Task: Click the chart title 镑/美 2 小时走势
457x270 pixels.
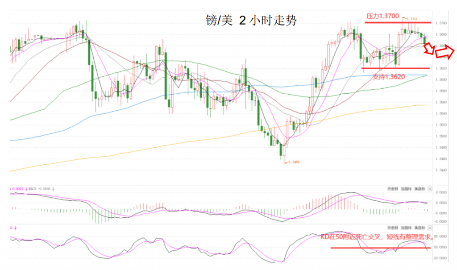Action: [x=251, y=21]
